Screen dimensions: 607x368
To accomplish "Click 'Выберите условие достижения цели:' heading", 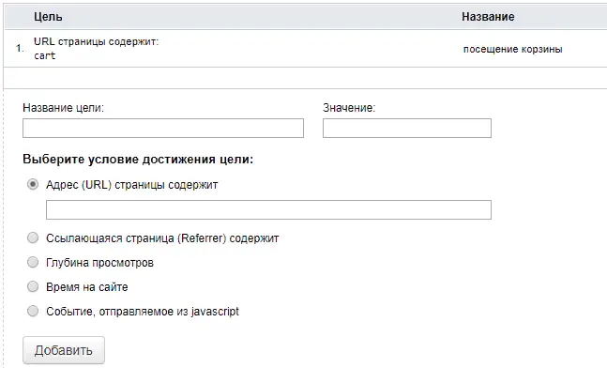I will 138,160.
